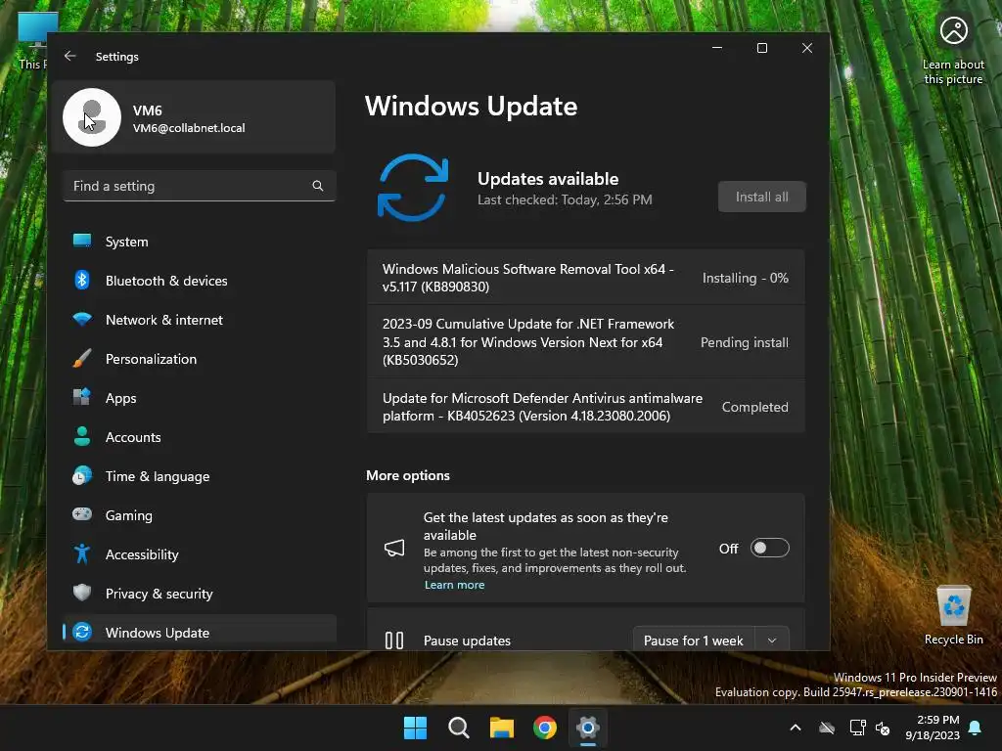The width and height of the screenshot is (1002, 751).
Task: Click the Apps icon in sidebar
Action: (82, 397)
